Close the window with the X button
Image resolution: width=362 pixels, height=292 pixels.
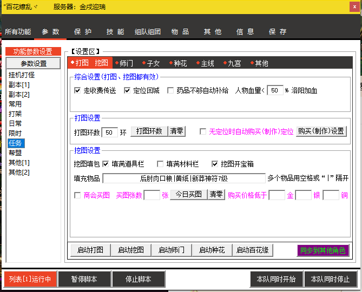tap(355, 6)
